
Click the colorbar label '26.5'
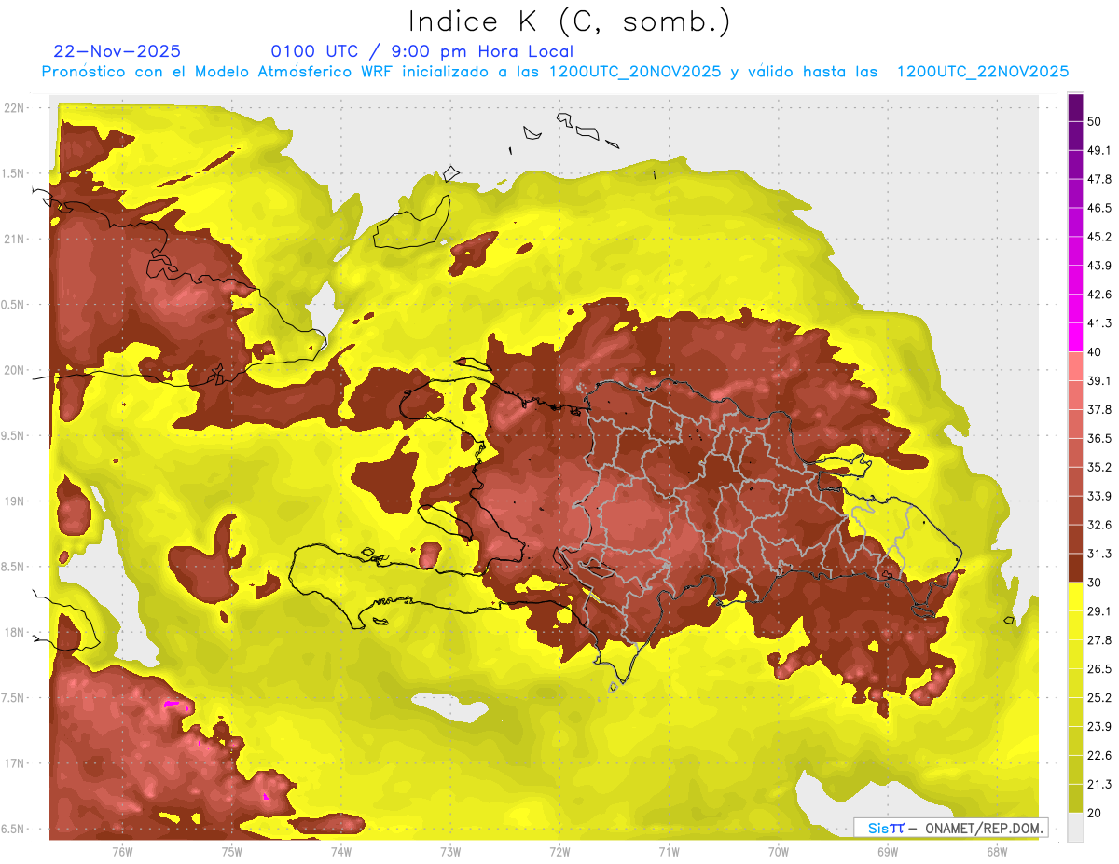pyautogui.click(x=1098, y=669)
